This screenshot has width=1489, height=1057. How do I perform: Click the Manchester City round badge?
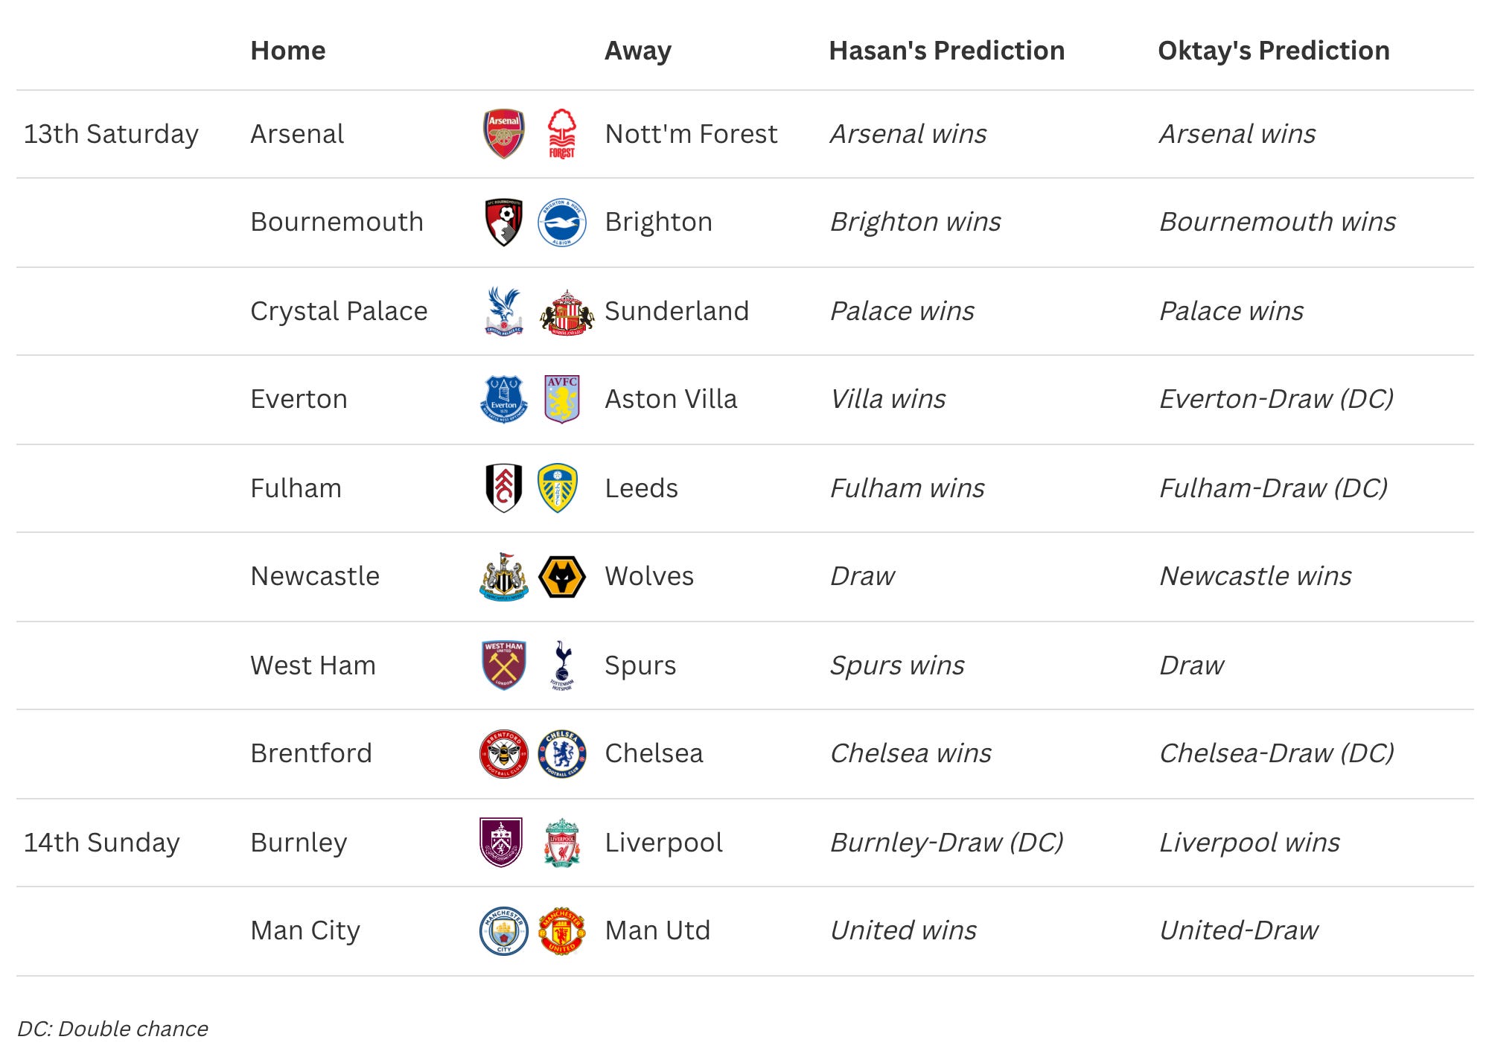(x=504, y=930)
